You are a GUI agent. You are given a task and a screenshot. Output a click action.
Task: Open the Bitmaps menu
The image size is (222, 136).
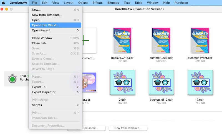tap(113, 3)
